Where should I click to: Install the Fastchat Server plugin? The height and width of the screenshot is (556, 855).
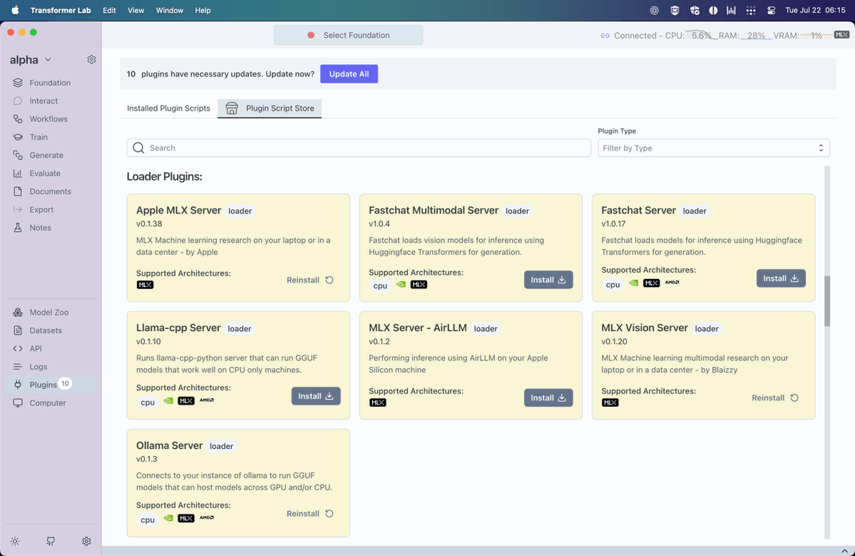(x=781, y=278)
